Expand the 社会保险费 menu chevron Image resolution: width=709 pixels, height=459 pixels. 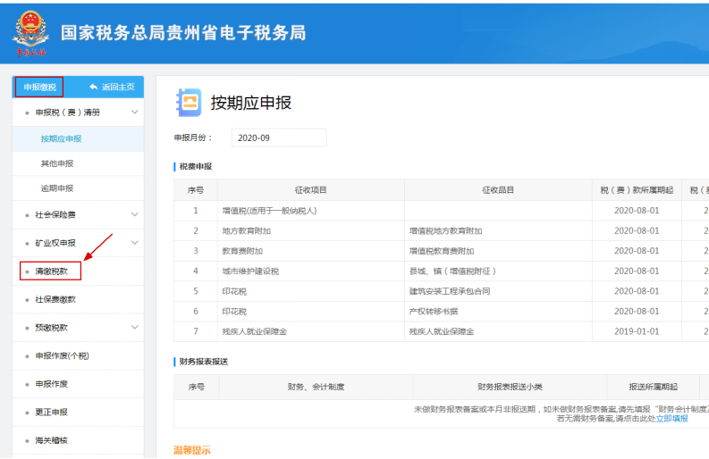click(135, 214)
